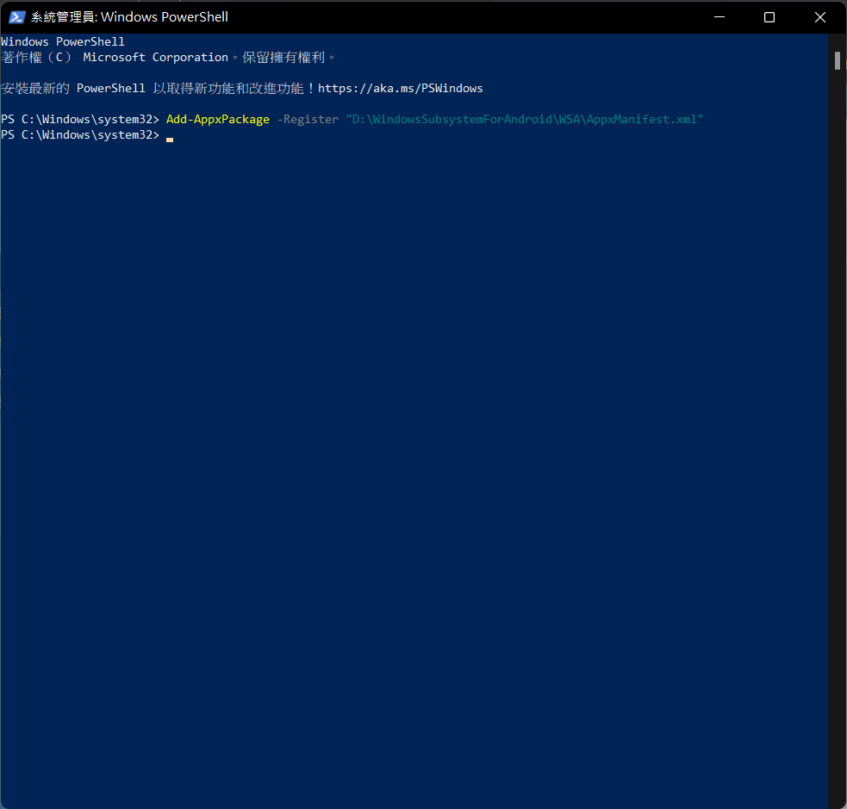The width and height of the screenshot is (847, 809).
Task: Click the https://aka.ms/PSWindows URL
Action: pyautogui.click(x=400, y=88)
